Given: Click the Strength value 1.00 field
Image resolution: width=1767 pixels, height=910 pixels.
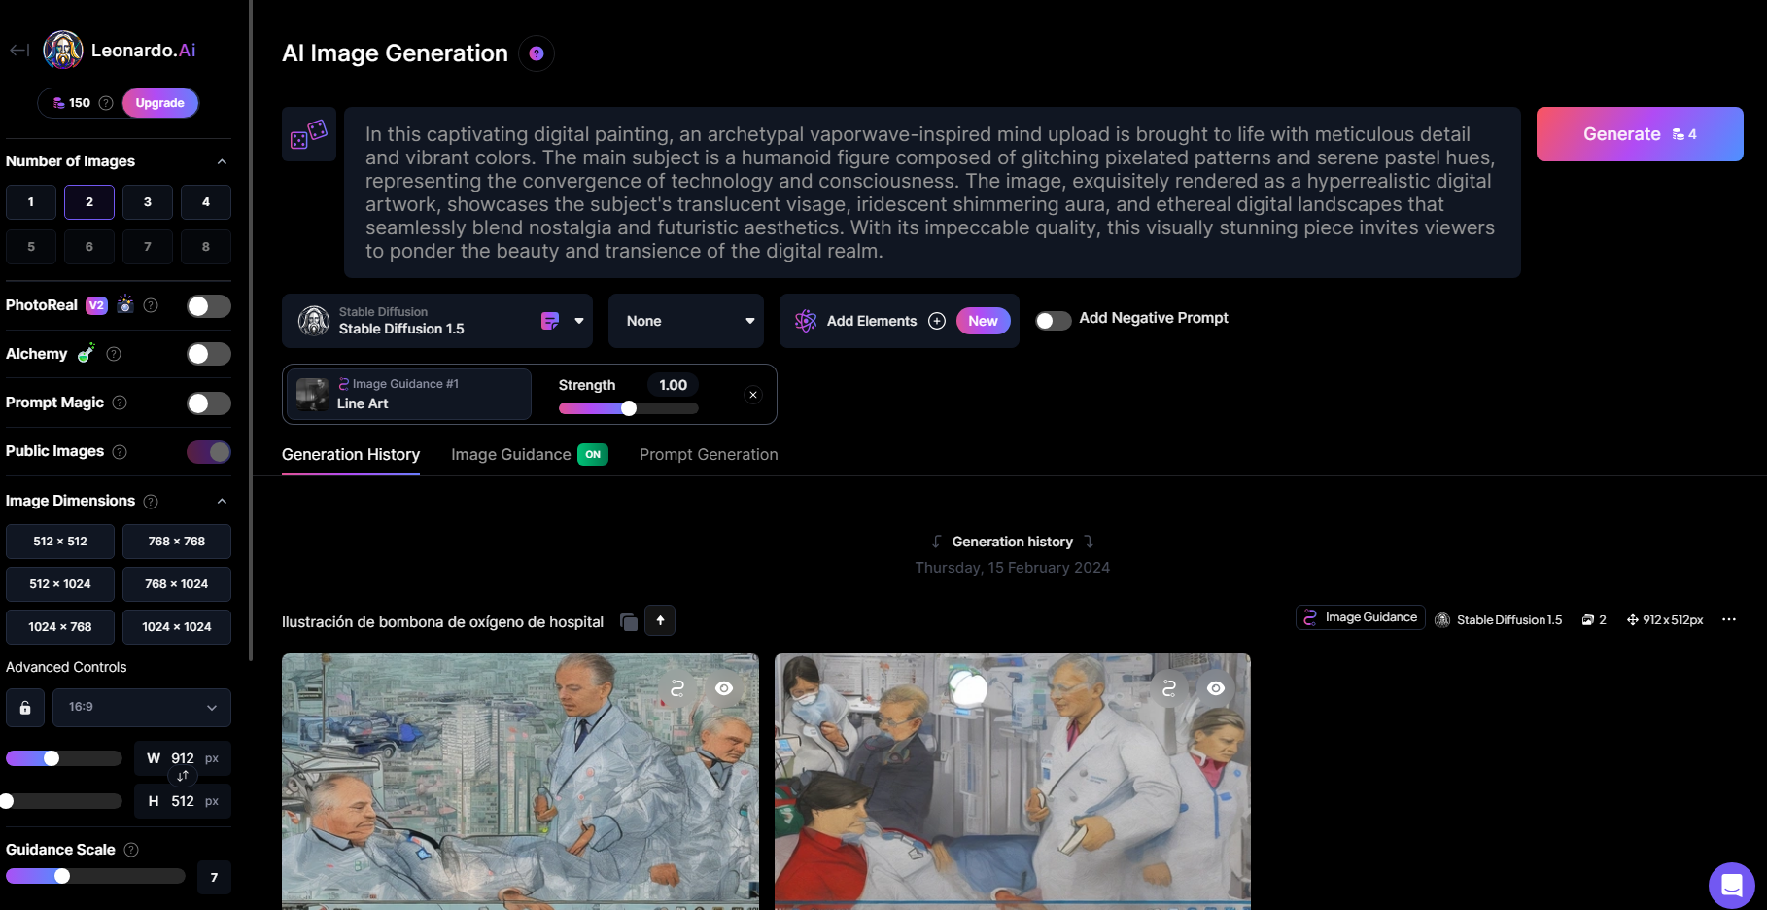Looking at the screenshot, I should (x=673, y=385).
